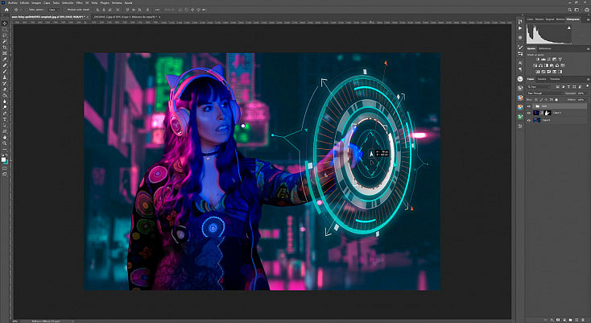Screen dimensions: 591x323
Task: Open the Opacidad value dropdown
Action: click(x=587, y=93)
